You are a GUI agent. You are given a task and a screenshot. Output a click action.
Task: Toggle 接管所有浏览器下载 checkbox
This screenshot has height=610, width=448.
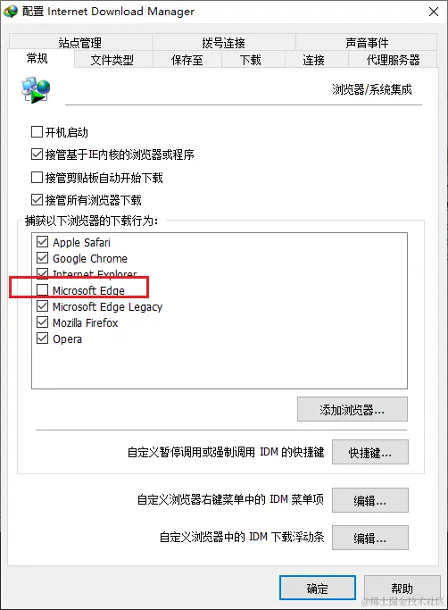click(37, 200)
